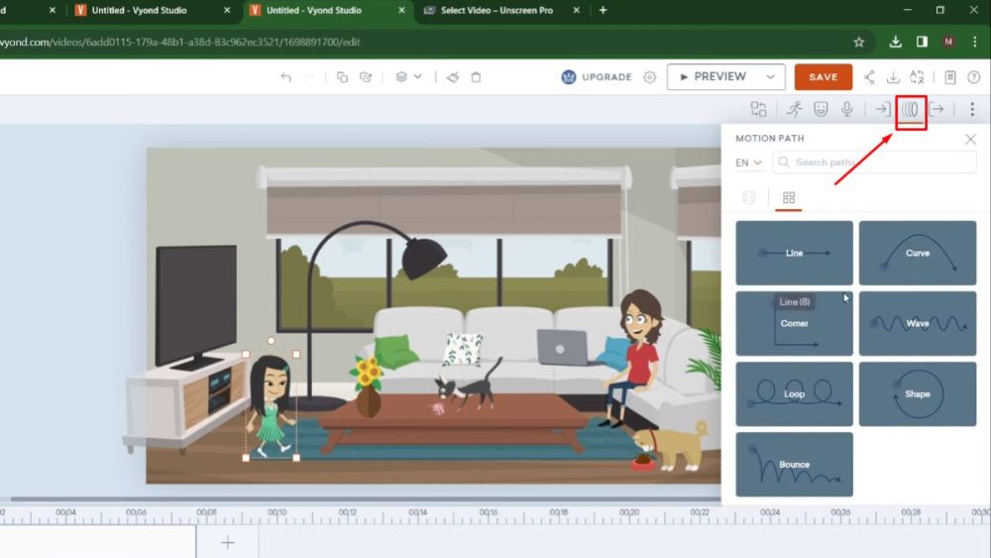Open the video notes icon
Viewport: 991px width, 558px height.
(950, 77)
